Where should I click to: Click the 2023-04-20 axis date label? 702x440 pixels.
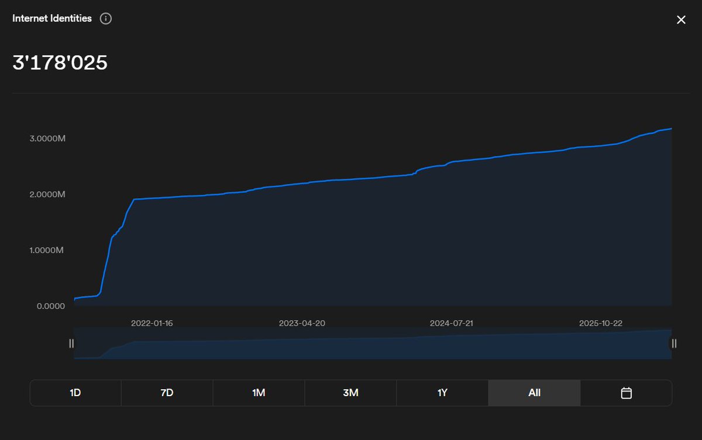[x=302, y=323]
